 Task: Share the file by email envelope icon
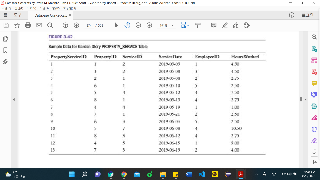point(39,25)
